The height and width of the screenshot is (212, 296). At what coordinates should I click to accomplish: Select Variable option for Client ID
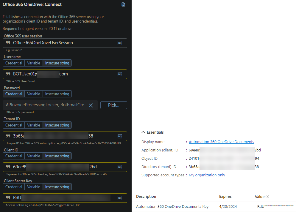click(x=34, y=156)
